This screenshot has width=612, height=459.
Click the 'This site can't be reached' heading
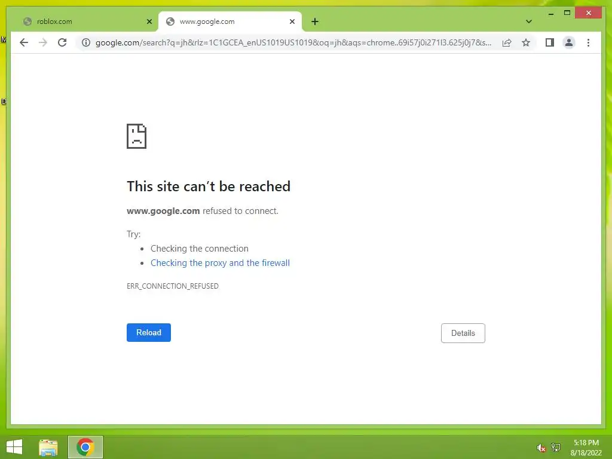pos(209,186)
